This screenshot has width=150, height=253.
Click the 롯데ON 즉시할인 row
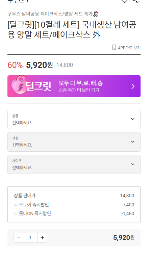coord(74,213)
